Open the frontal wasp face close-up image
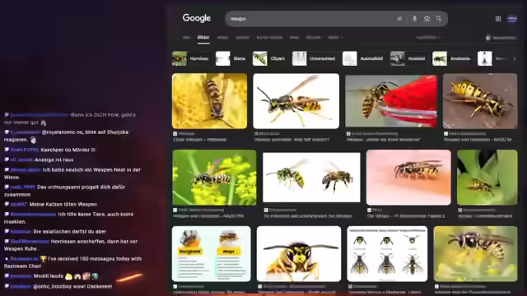The image size is (527, 296). 299,254
